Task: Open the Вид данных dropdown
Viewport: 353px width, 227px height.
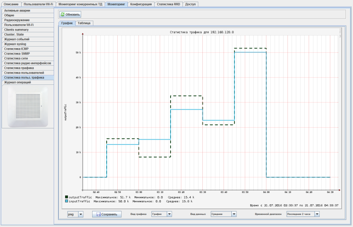Action: [234, 214]
